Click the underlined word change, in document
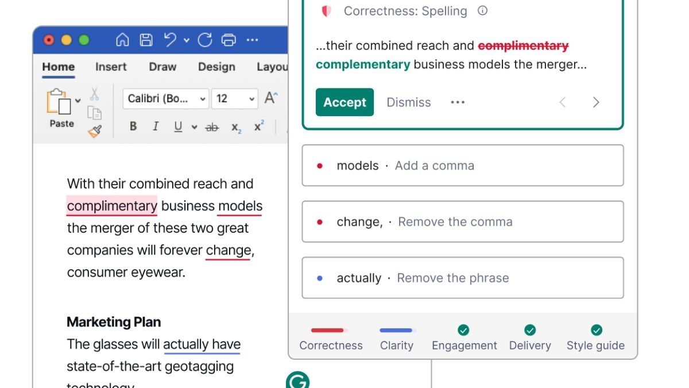Image resolution: width=689 pixels, height=388 pixels. click(230, 250)
